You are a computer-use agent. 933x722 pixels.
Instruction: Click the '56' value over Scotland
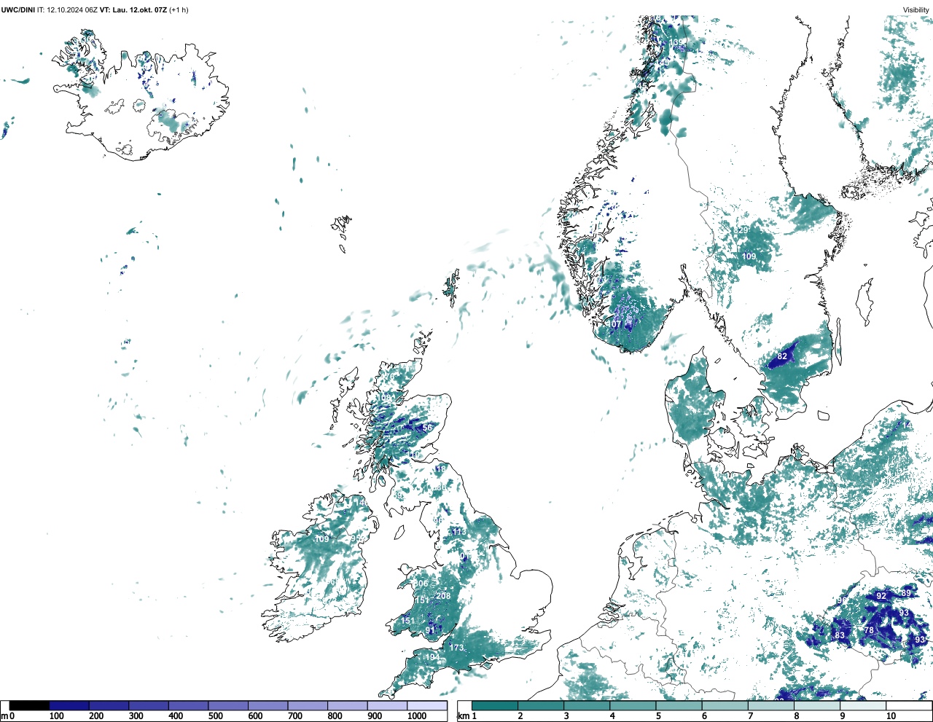coord(427,428)
